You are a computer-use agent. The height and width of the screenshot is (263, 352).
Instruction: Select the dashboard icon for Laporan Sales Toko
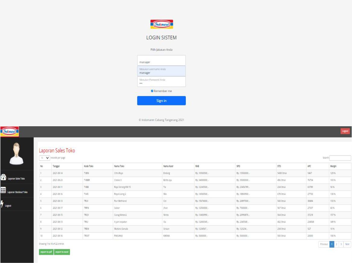(x=4, y=178)
